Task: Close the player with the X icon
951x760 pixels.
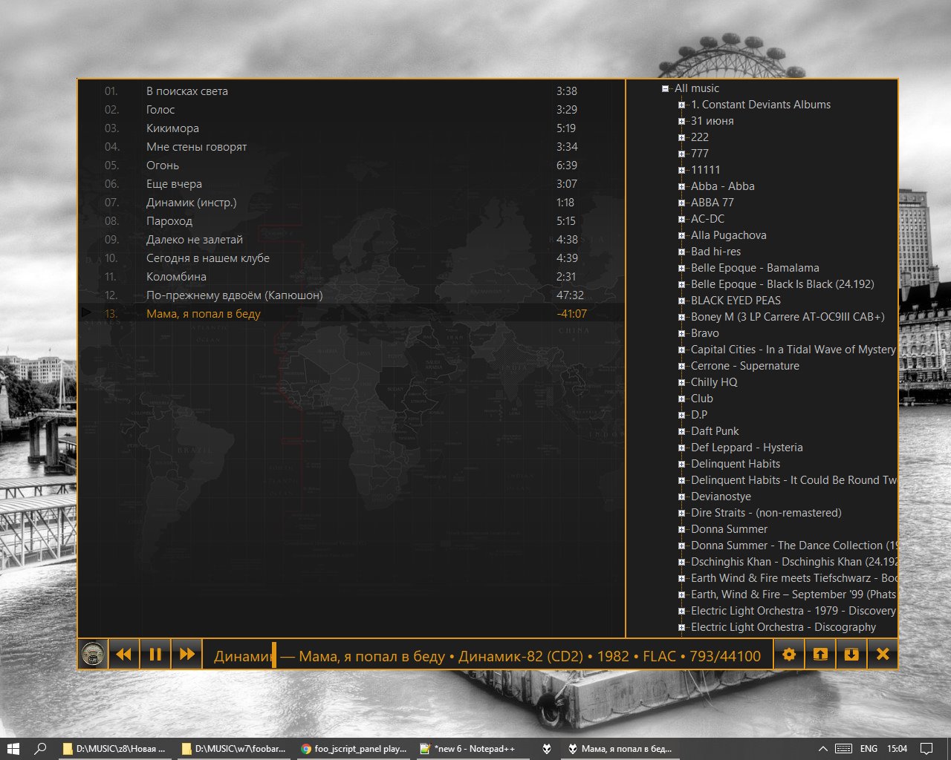Action: pyautogui.click(x=883, y=655)
